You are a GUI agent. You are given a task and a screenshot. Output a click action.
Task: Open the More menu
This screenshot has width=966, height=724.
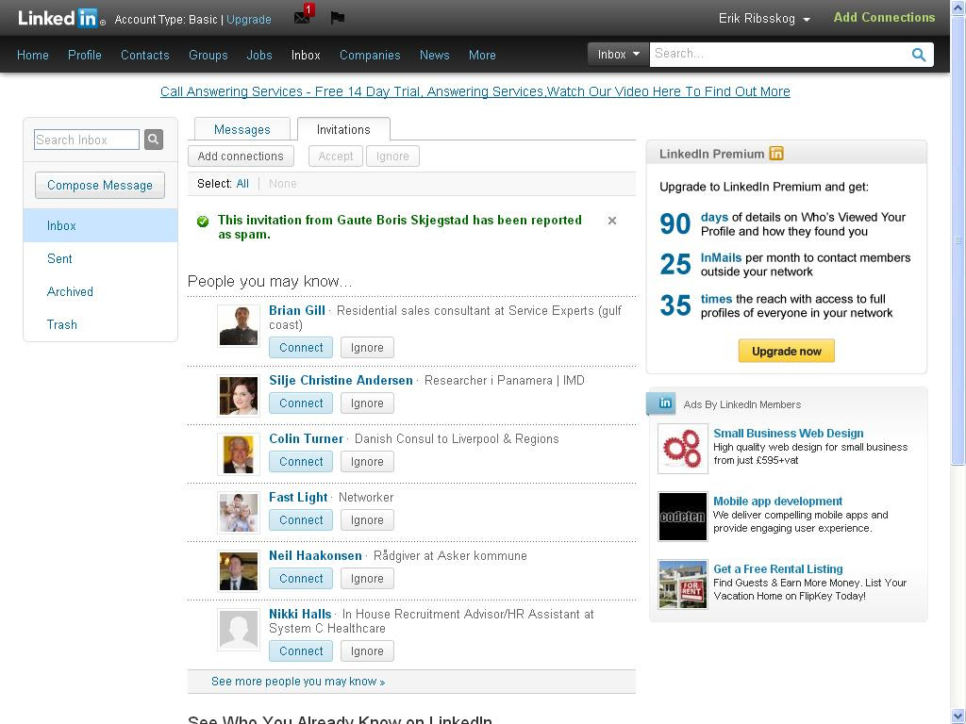coord(482,55)
